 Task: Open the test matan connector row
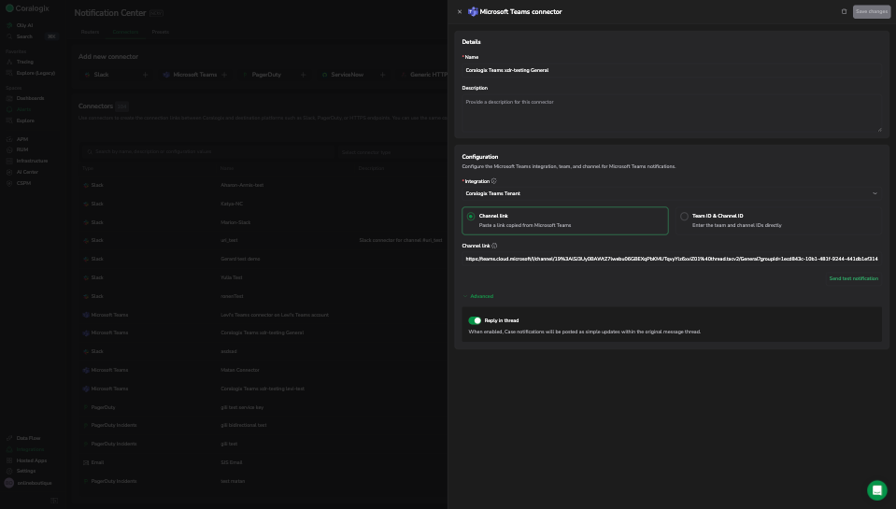tap(263, 481)
